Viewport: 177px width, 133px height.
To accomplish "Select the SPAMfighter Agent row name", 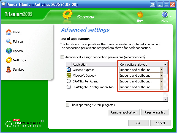I will coord(85,81).
